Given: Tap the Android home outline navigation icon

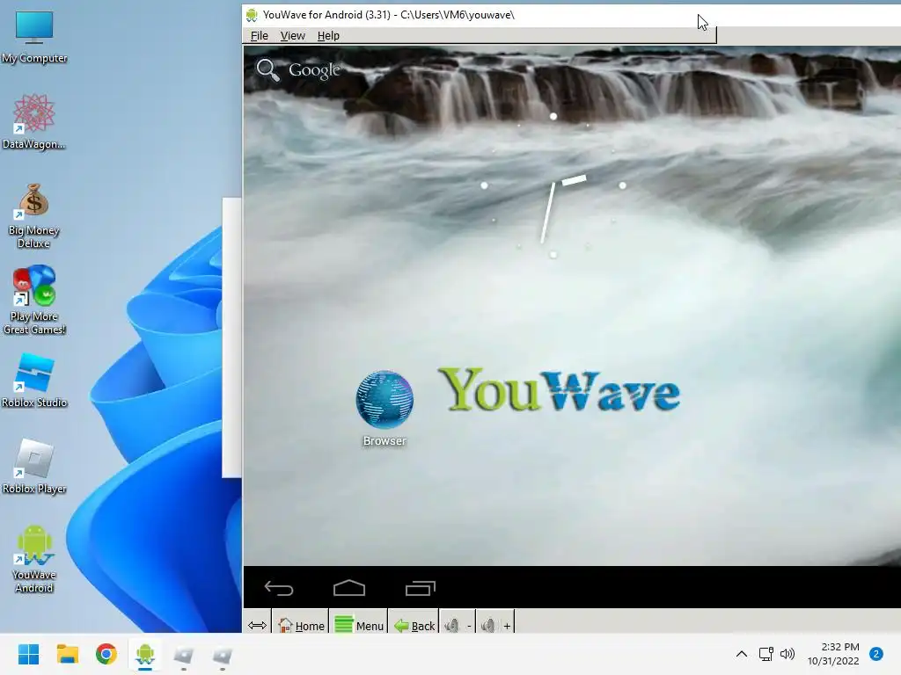Looking at the screenshot, I should pos(349,588).
